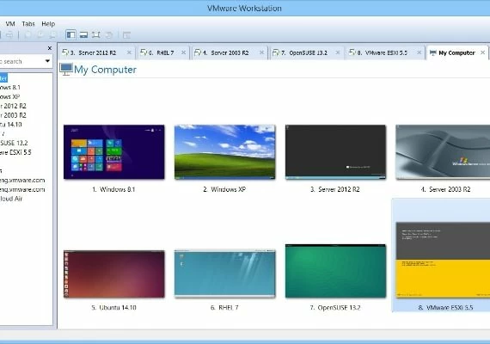Click the revert to snapshot toolbar icon
Viewport: 490px width, 344px height.
click(40, 35)
